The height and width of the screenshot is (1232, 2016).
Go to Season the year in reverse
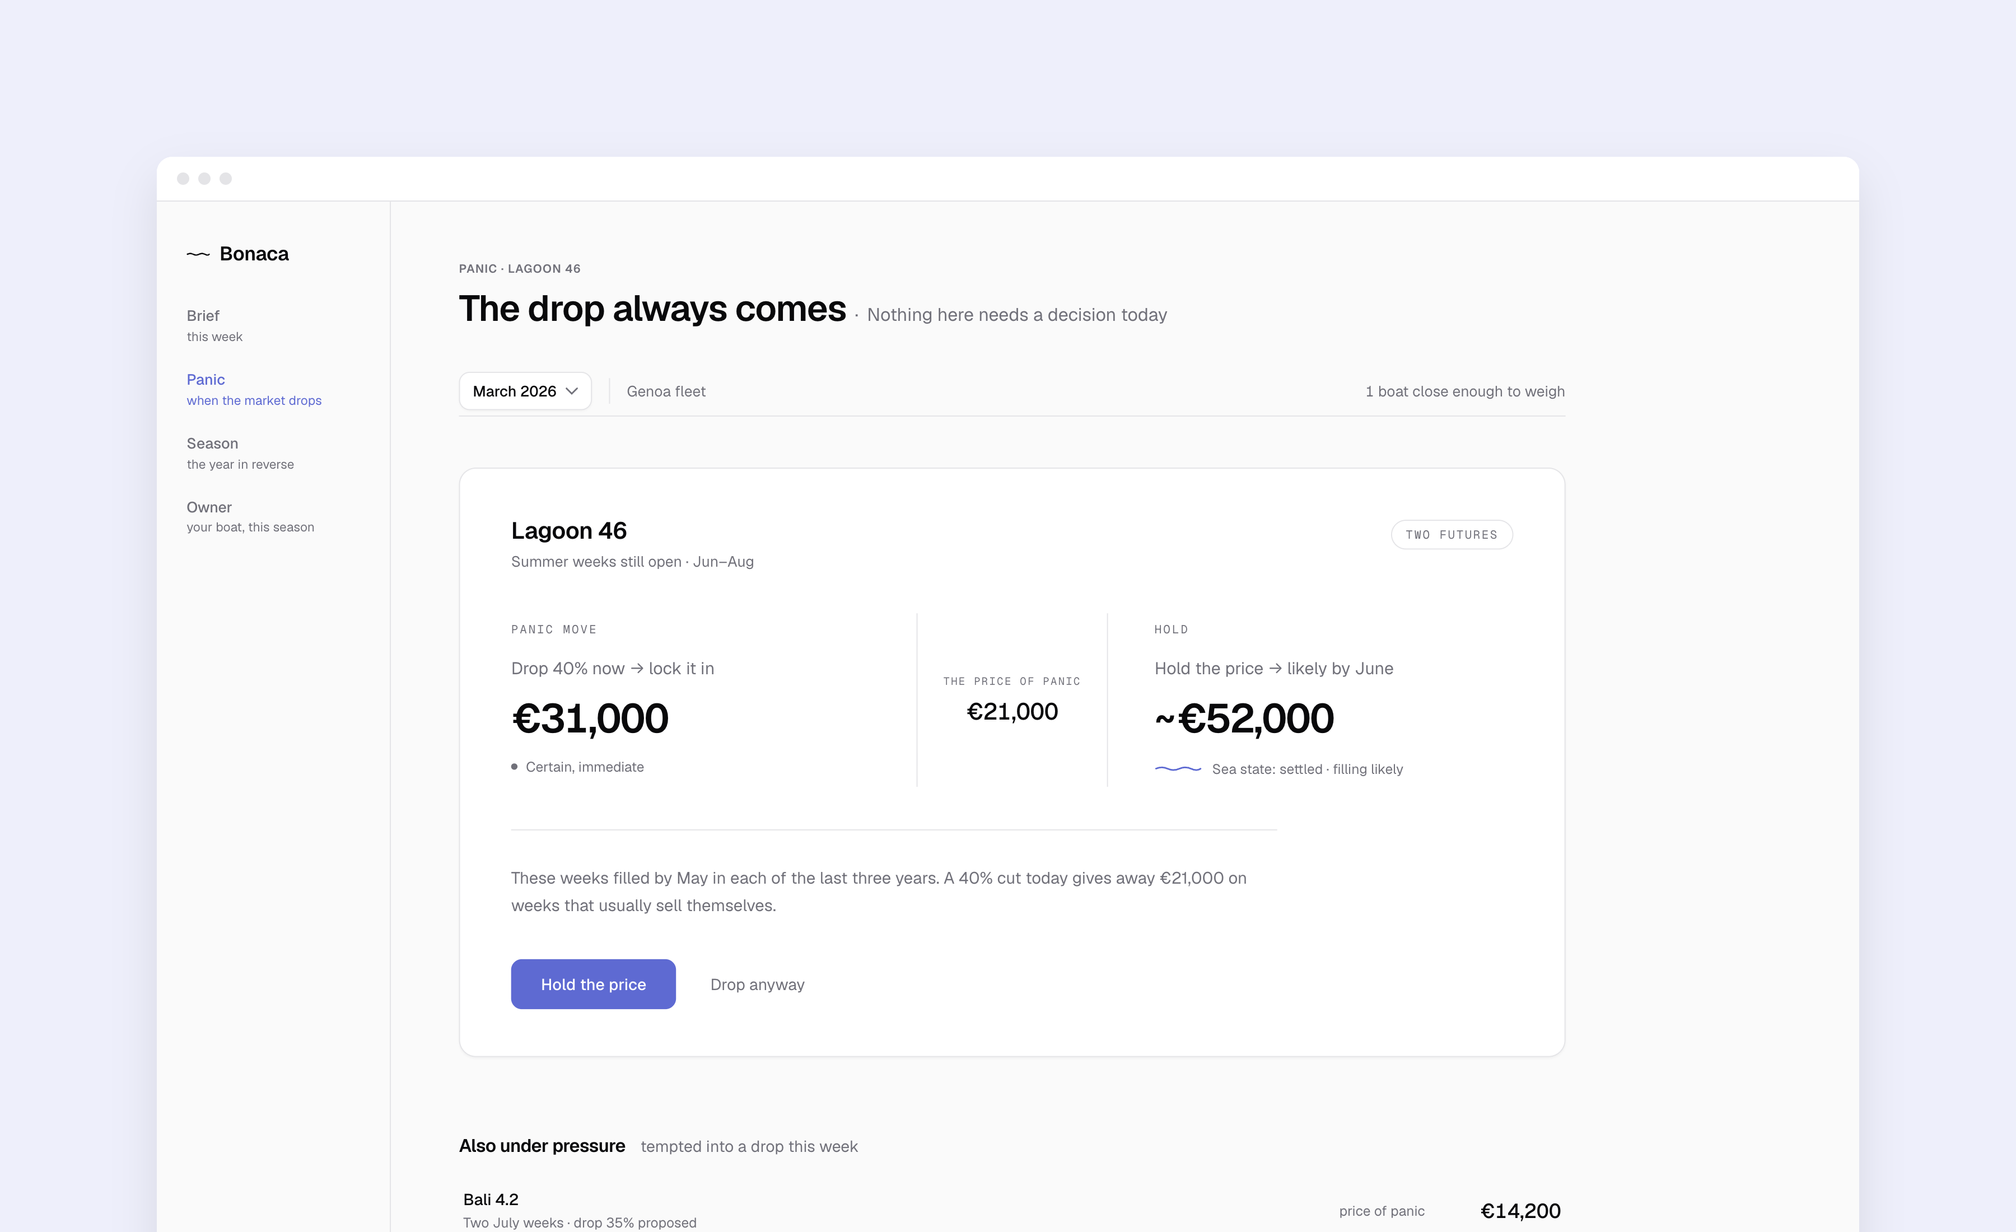(240, 453)
